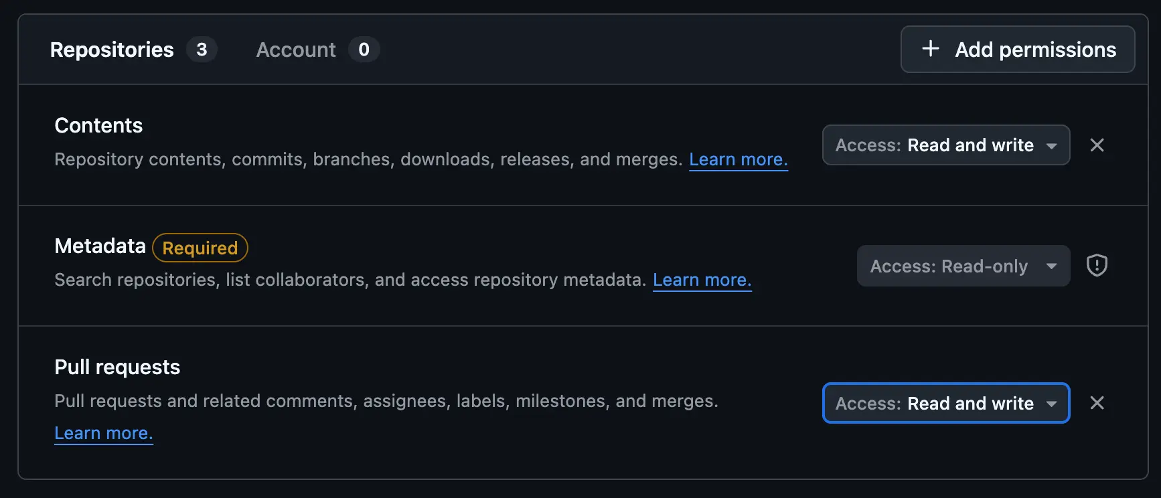Click the plus icon to add permissions
Screen dimensions: 1161x498
coord(930,49)
